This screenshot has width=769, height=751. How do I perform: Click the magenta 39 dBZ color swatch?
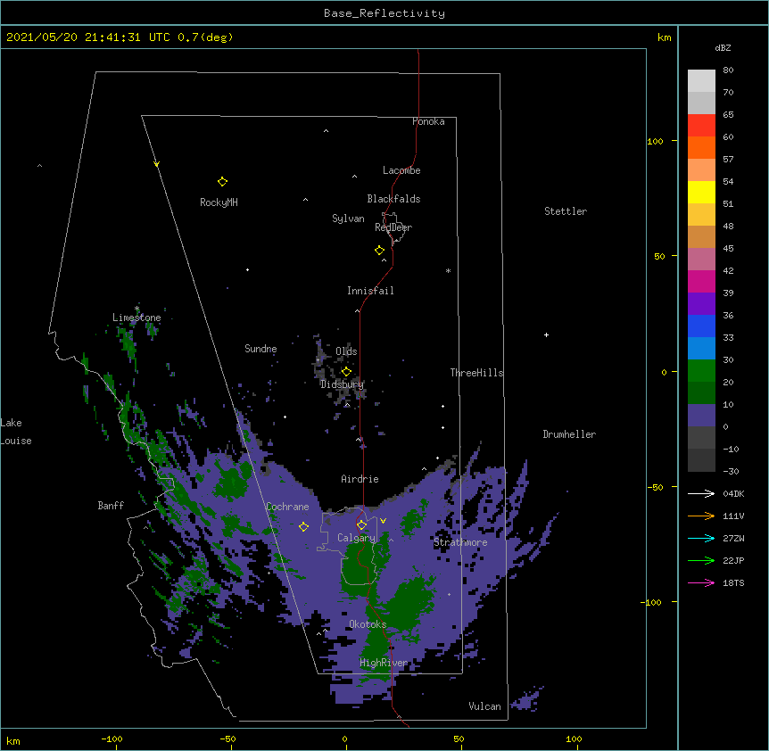701,281
